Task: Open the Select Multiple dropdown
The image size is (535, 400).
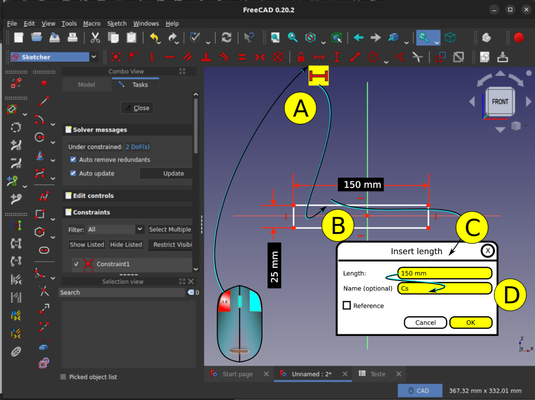Action: pos(170,229)
